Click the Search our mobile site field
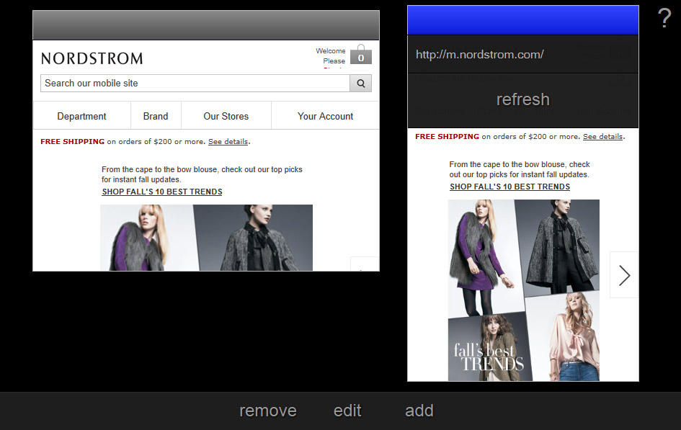This screenshot has width=681, height=430. pos(195,84)
